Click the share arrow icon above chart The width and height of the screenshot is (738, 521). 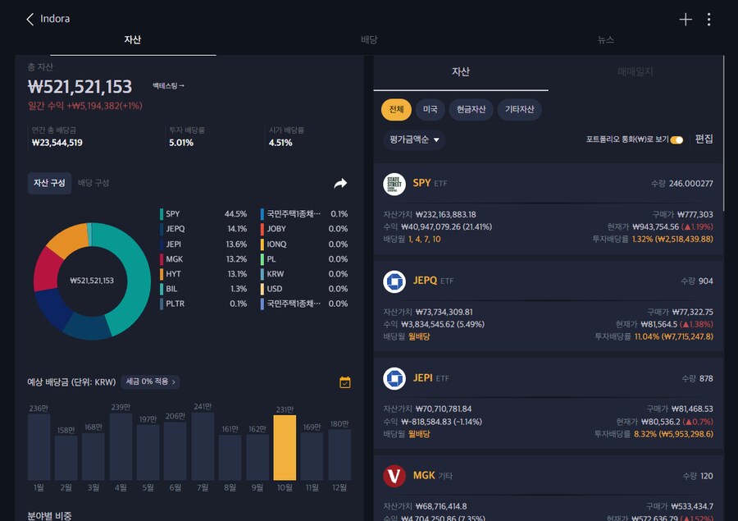[x=340, y=184]
